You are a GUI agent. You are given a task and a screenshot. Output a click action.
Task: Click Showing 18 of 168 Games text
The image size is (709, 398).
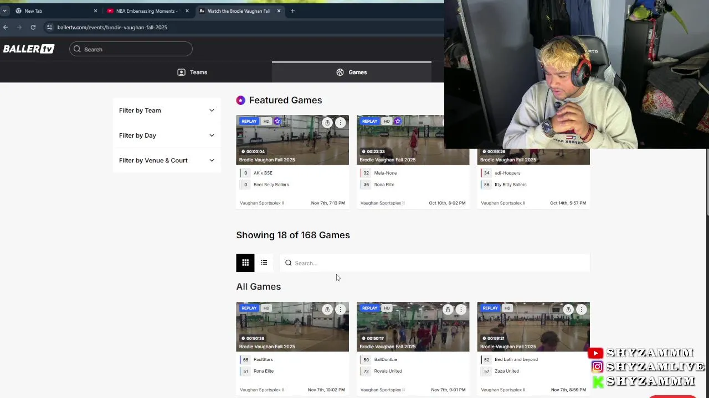[293, 235]
